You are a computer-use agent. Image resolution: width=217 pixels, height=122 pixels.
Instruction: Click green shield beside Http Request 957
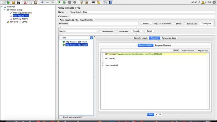pyautogui.click(x=64, y=45)
